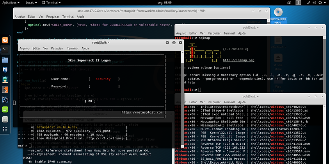
Task: Expand the system menu arrow beside the power icon
Action: [x=325, y=2]
